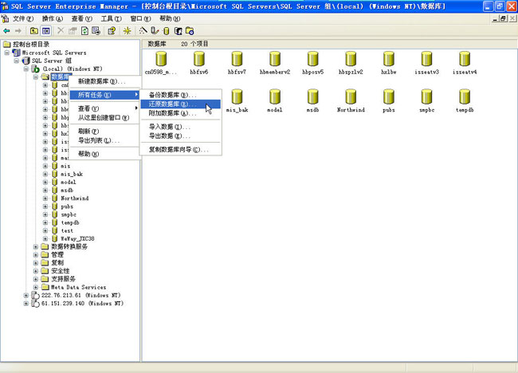Click the Export list toolbar icon
Viewport: 518px width, 373px height.
[x=96, y=31]
